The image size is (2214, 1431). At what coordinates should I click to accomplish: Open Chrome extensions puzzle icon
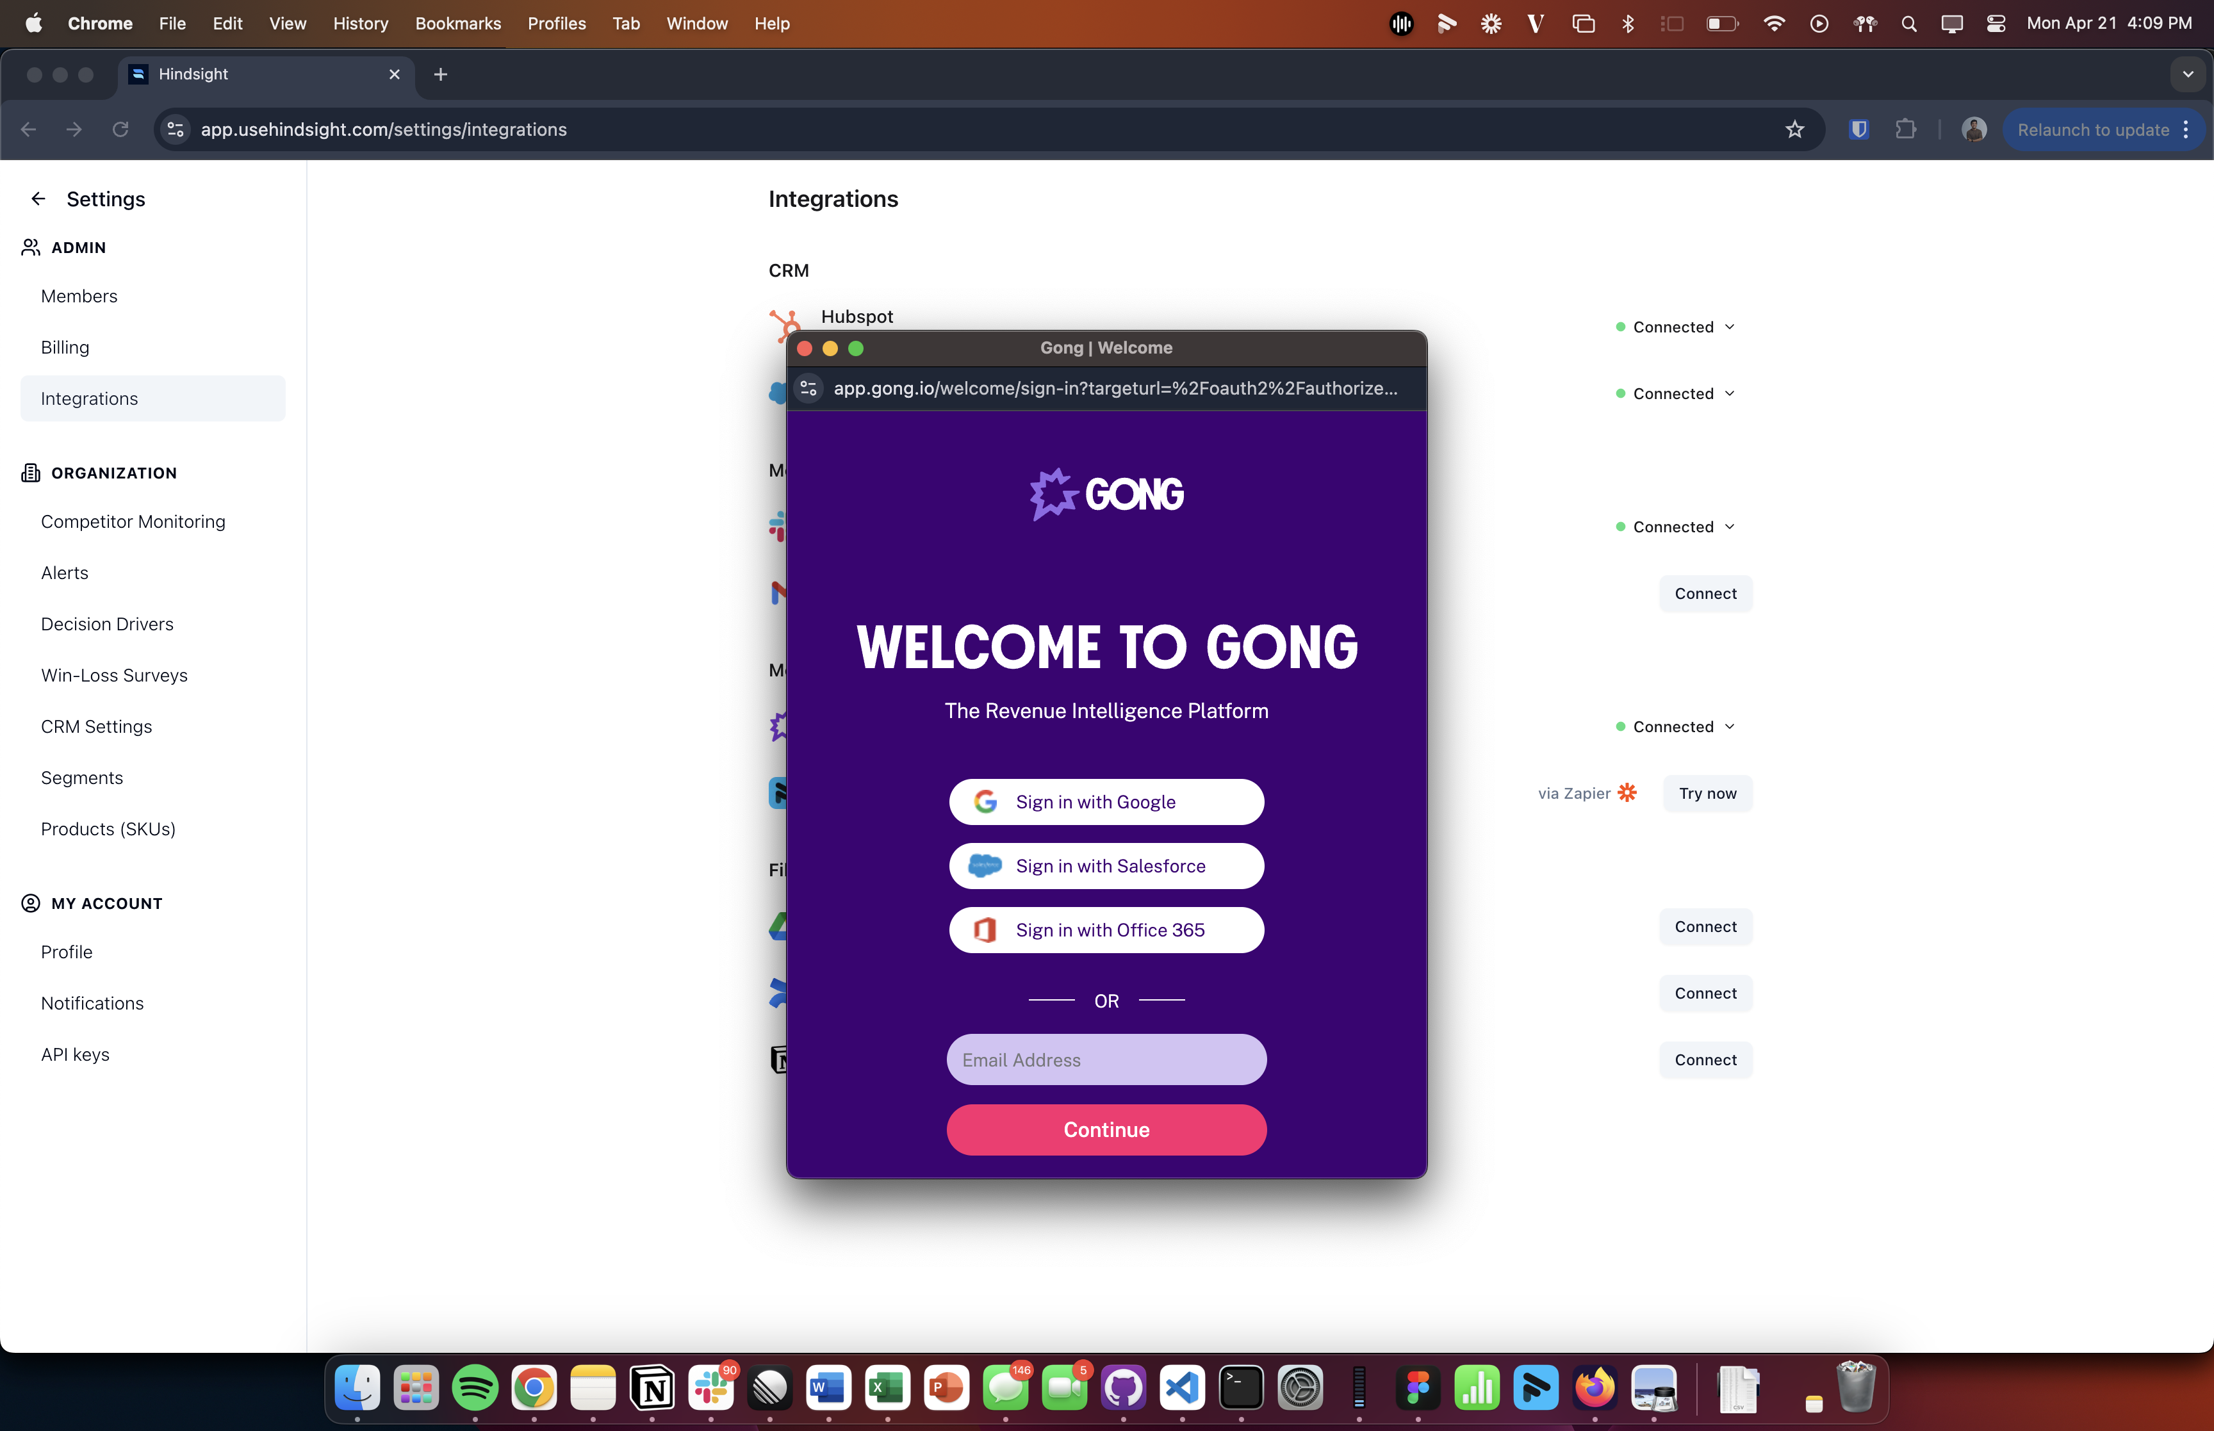coord(1906,129)
